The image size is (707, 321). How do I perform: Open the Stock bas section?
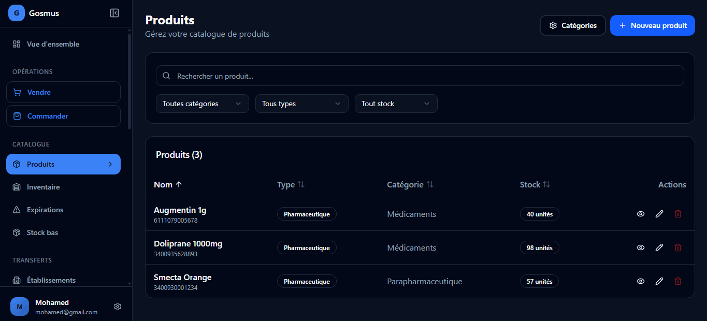[x=44, y=232]
